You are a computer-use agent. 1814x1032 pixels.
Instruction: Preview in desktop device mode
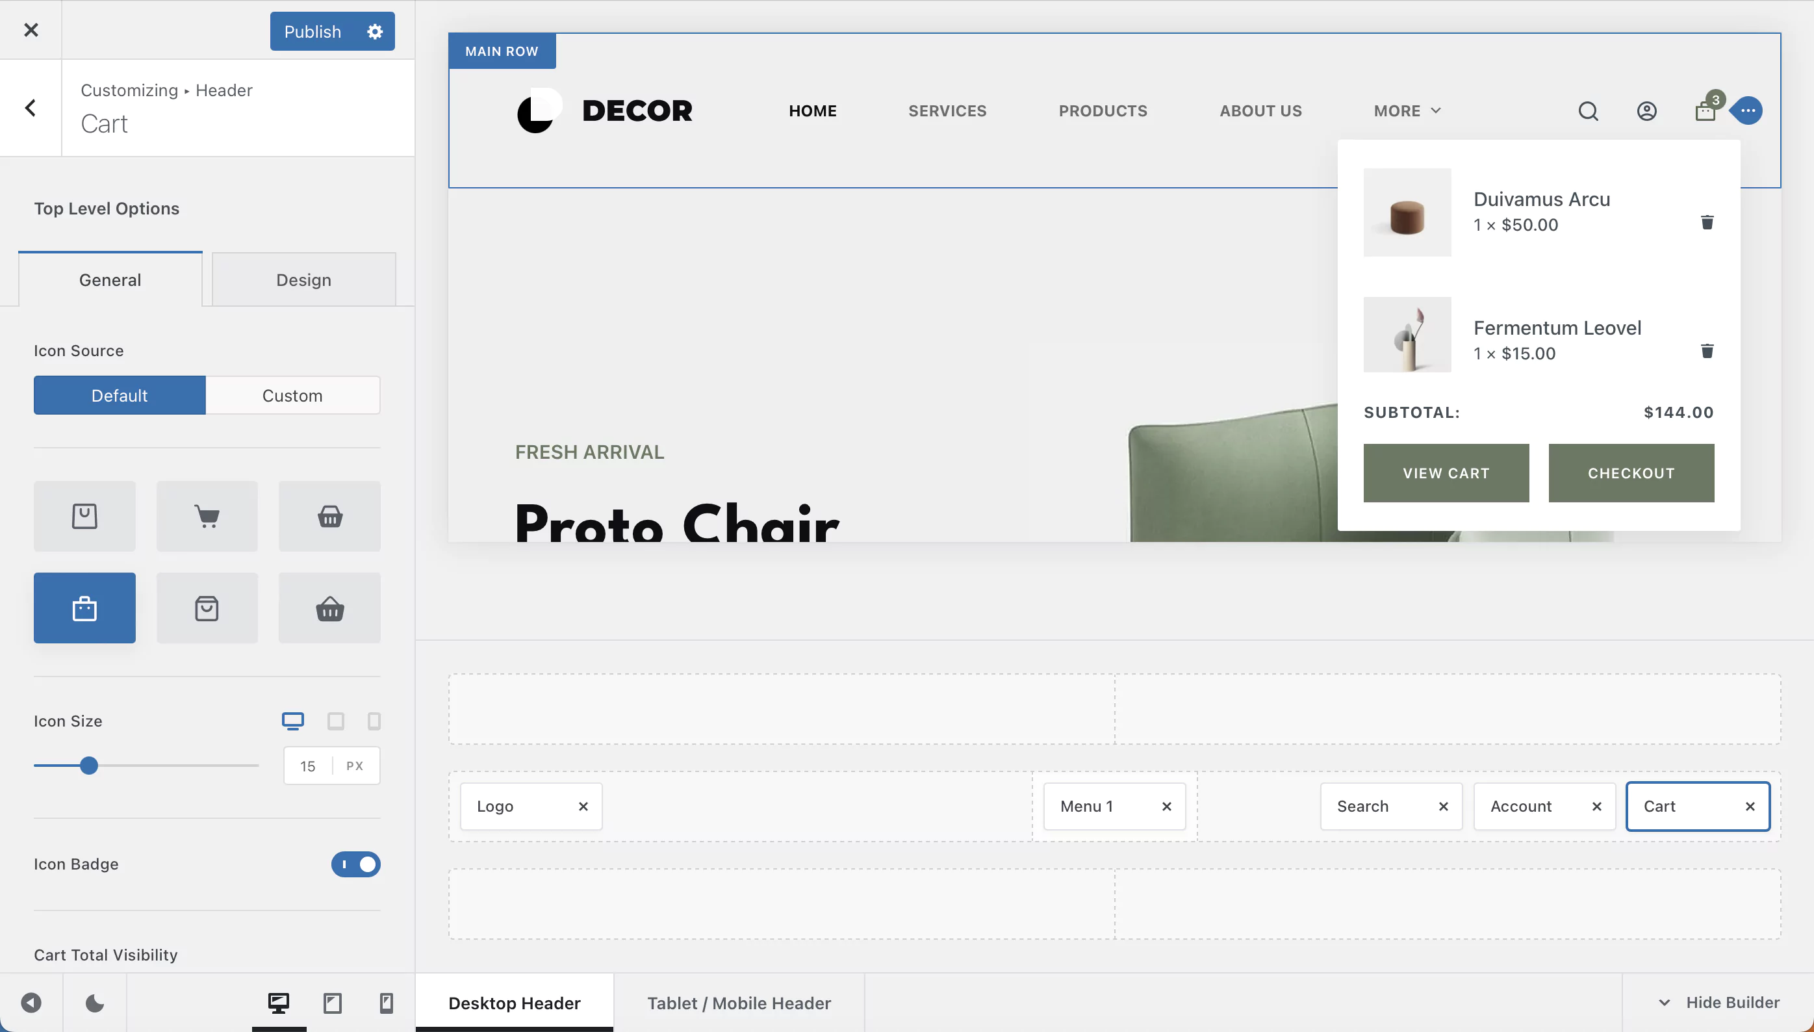click(x=279, y=1003)
